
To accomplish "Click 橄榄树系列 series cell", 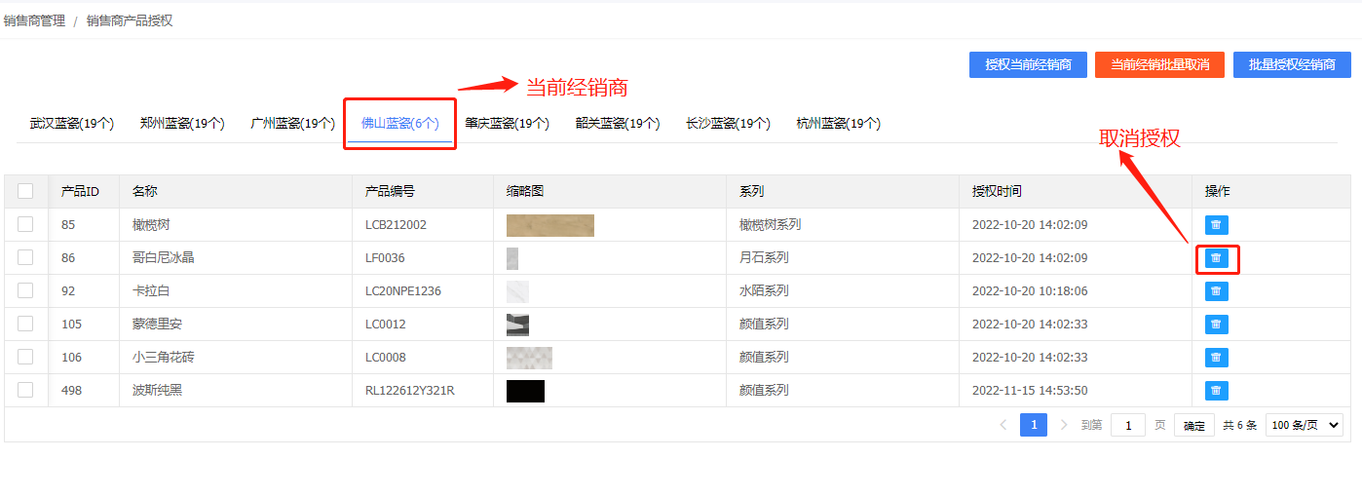I will pyautogui.click(x=771, y=225).
